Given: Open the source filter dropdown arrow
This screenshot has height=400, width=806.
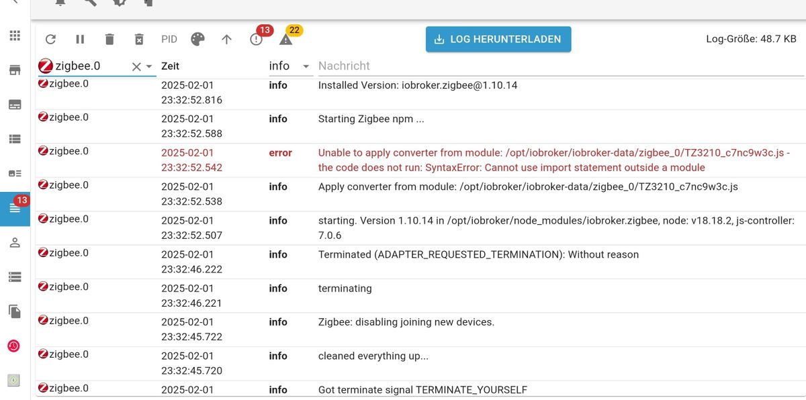Looking at the screenshot, I should (149, 66).
